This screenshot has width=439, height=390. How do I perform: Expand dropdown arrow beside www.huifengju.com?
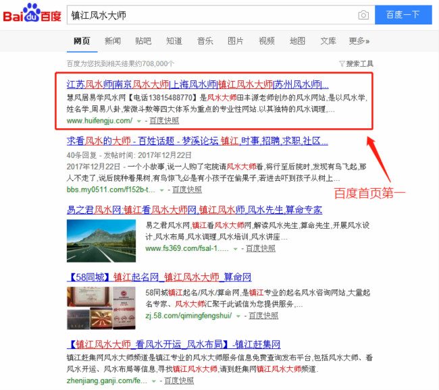pos(139,121)
